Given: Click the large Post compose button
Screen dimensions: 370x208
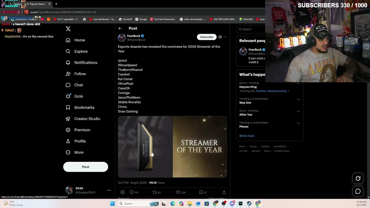Looking at the screenshot, I should [86, 167].
